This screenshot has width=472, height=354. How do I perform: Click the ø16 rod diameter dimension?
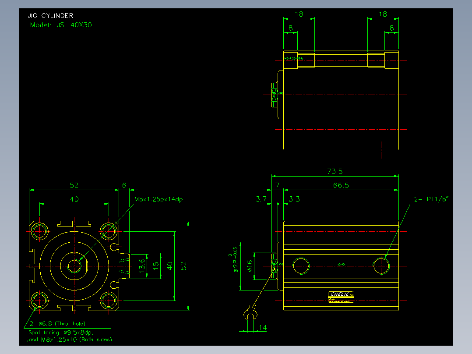tap(250, 266)
